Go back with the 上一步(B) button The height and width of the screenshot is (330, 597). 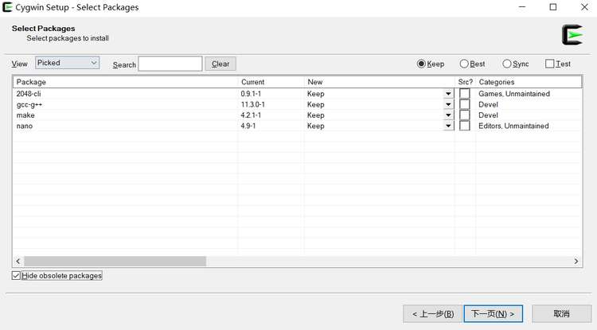[432, 313]
